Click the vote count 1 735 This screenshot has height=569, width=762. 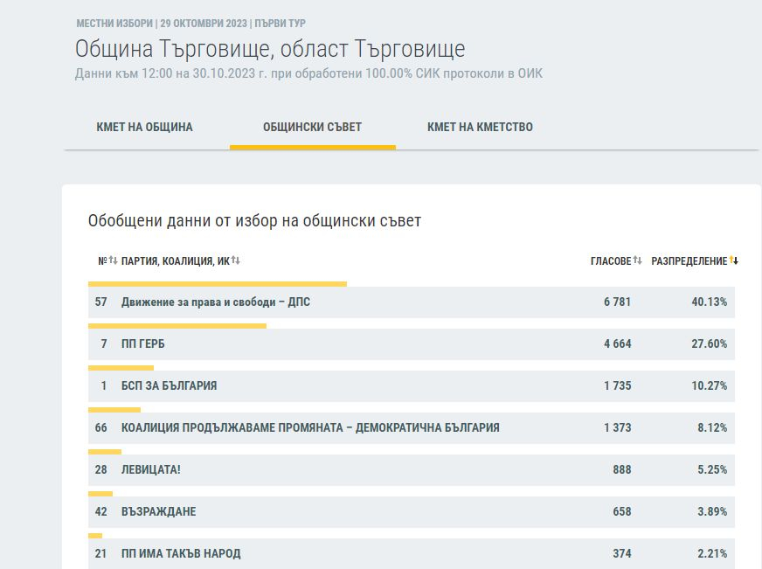(x=617, y=385)
